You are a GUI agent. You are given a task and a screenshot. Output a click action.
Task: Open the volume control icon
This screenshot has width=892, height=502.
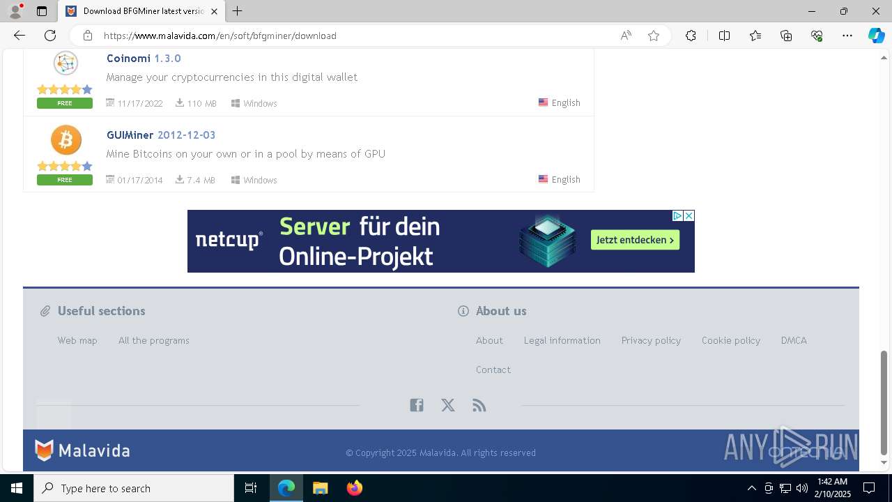[802, 488]
